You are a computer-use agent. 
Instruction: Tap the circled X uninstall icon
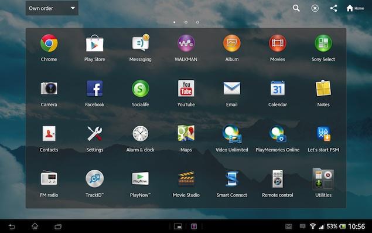tap(315, 9)
